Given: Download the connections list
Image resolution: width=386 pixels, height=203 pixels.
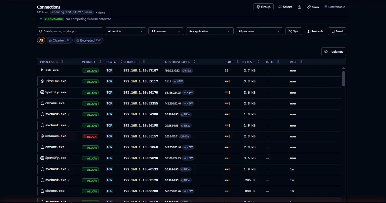Looking at the screenshot, I should click(x=299, y=7).
